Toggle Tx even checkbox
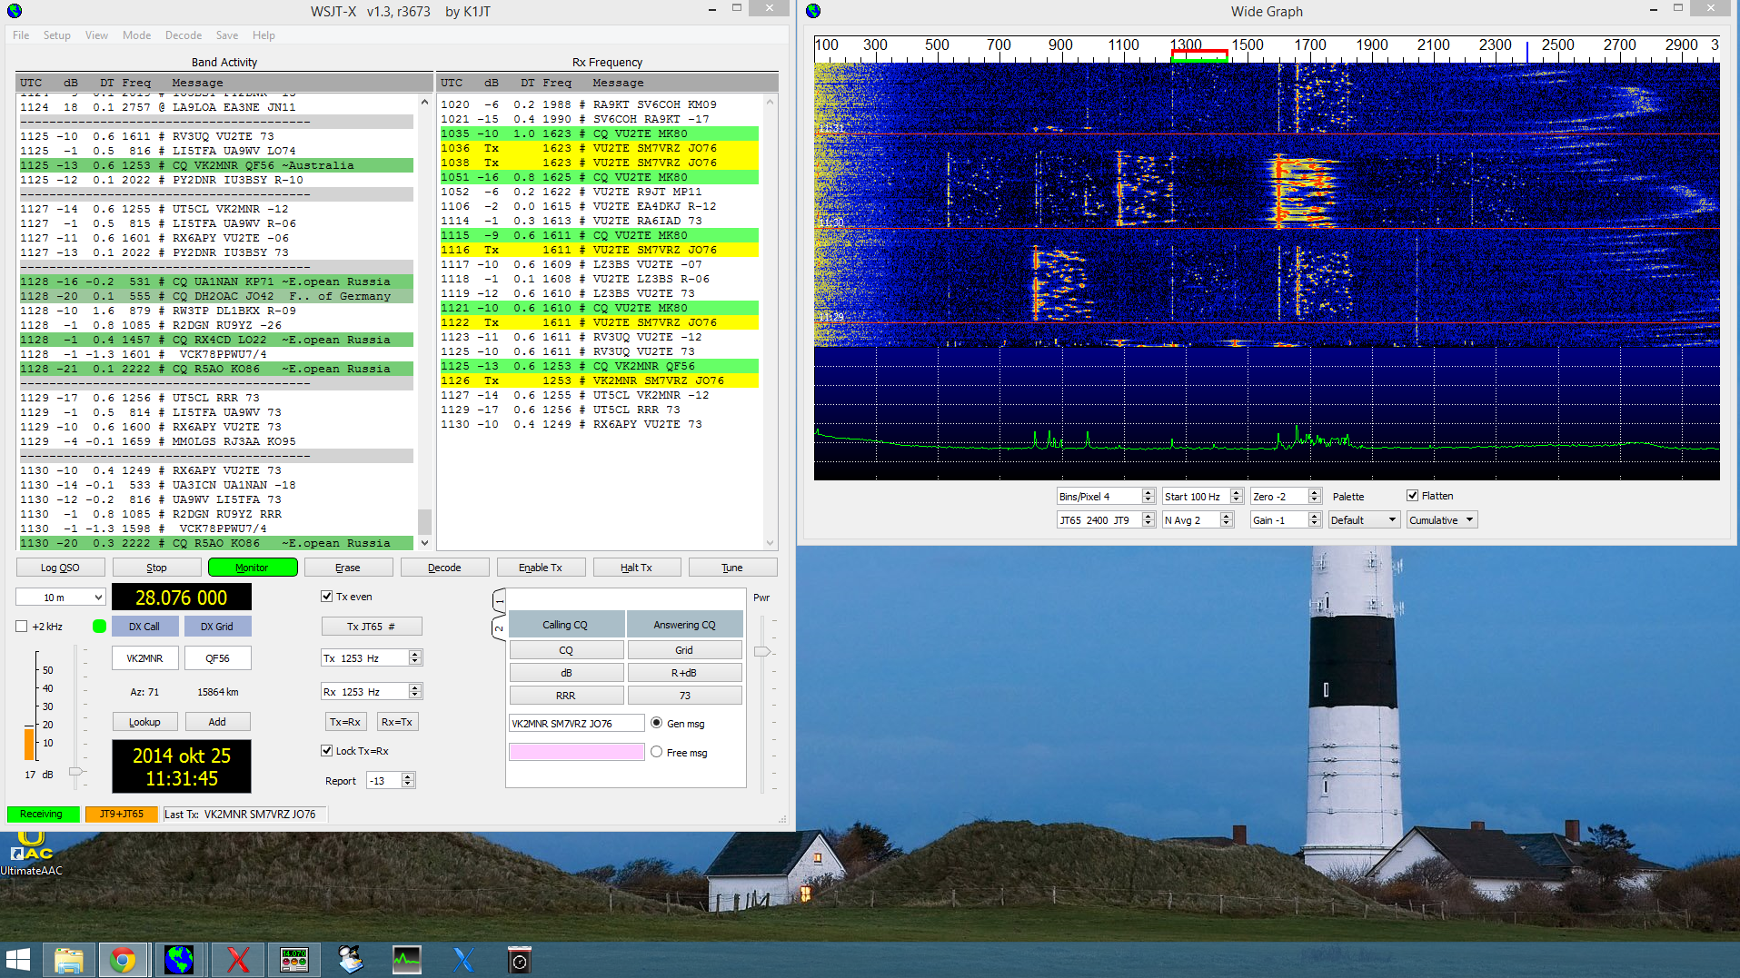The image size is (1740, 978). tap(327, 597)
